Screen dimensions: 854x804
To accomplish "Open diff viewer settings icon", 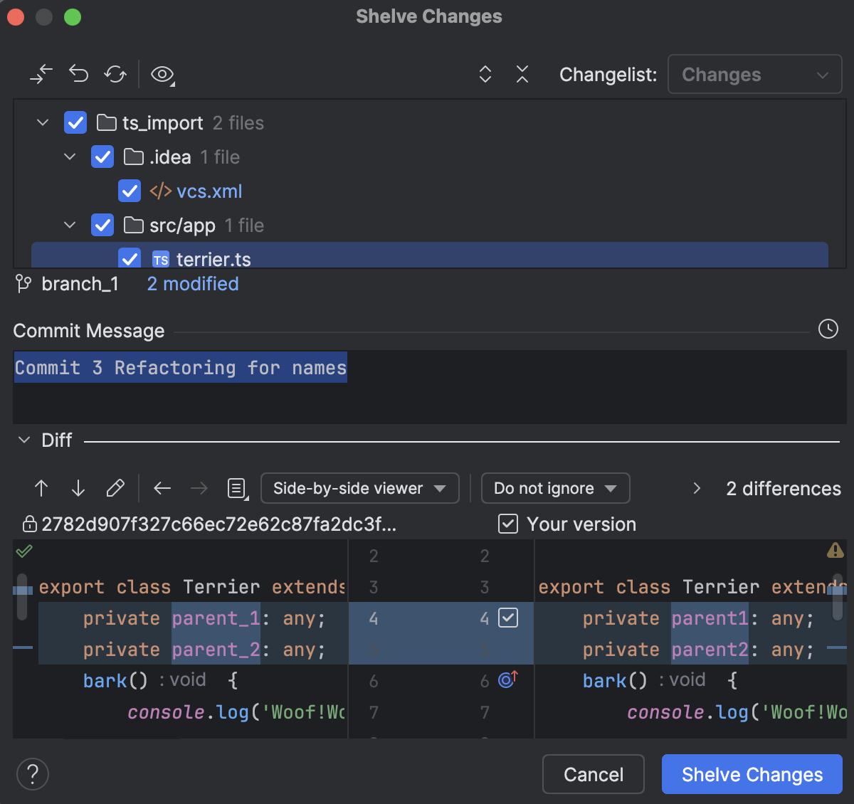I will (237, 489).
